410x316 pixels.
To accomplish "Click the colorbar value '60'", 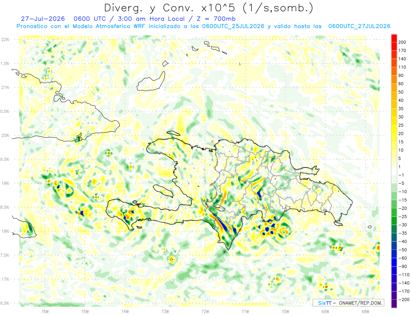I will click(x=401, y=84).
